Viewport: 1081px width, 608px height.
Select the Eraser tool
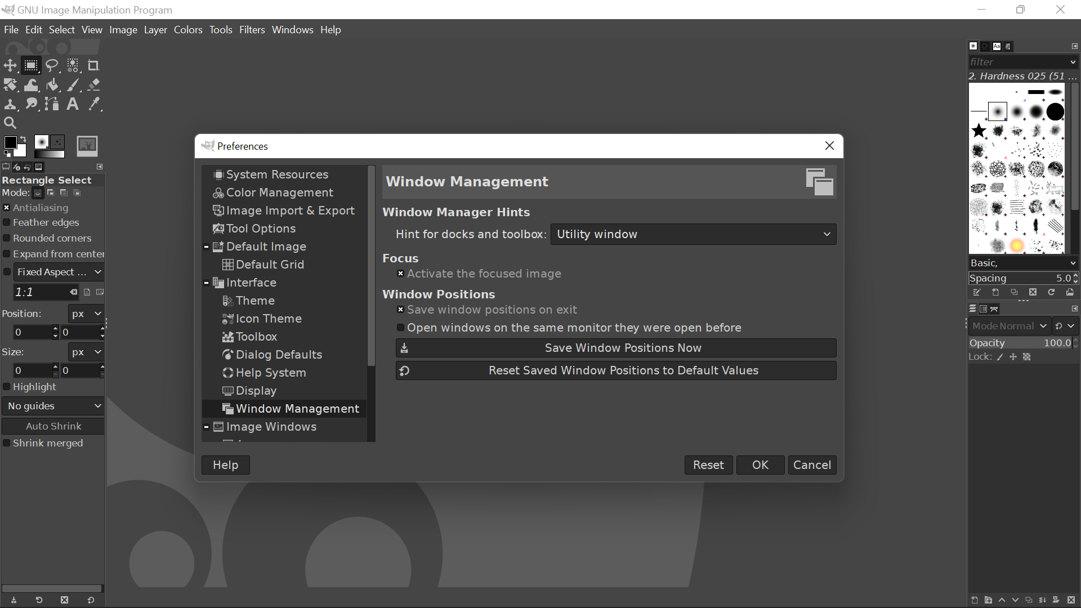point(93,85)
